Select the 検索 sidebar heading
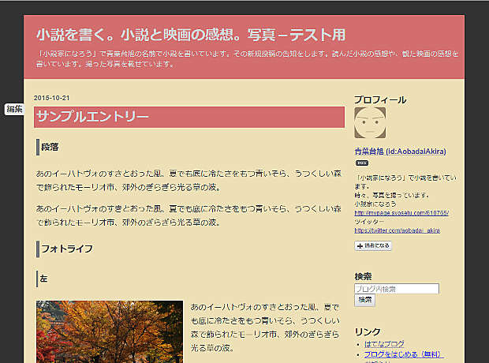 [363, 276]
